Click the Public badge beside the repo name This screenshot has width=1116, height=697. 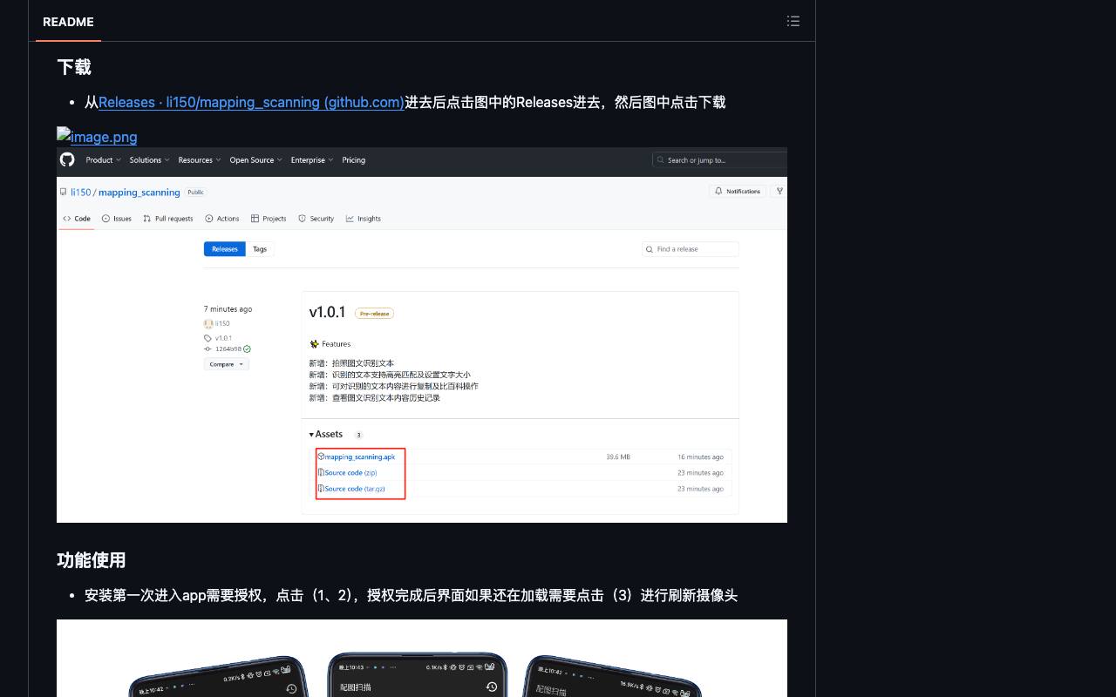[x=195, y=193]
